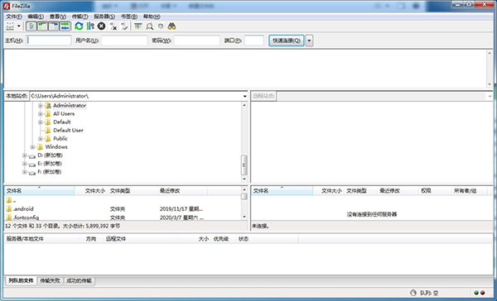Click the local site path field
The height and width of the screenshot is (301, 497).
[x=136, y=96]
